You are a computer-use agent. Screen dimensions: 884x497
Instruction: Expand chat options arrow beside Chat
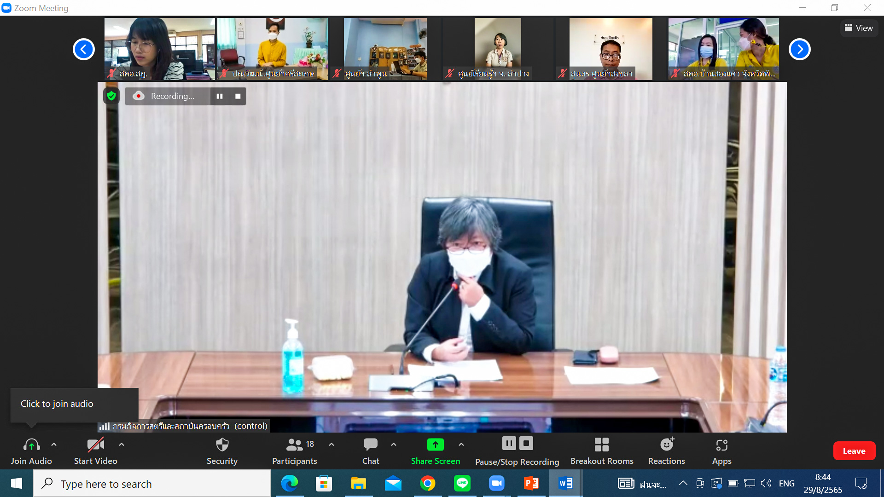[394, 445]
